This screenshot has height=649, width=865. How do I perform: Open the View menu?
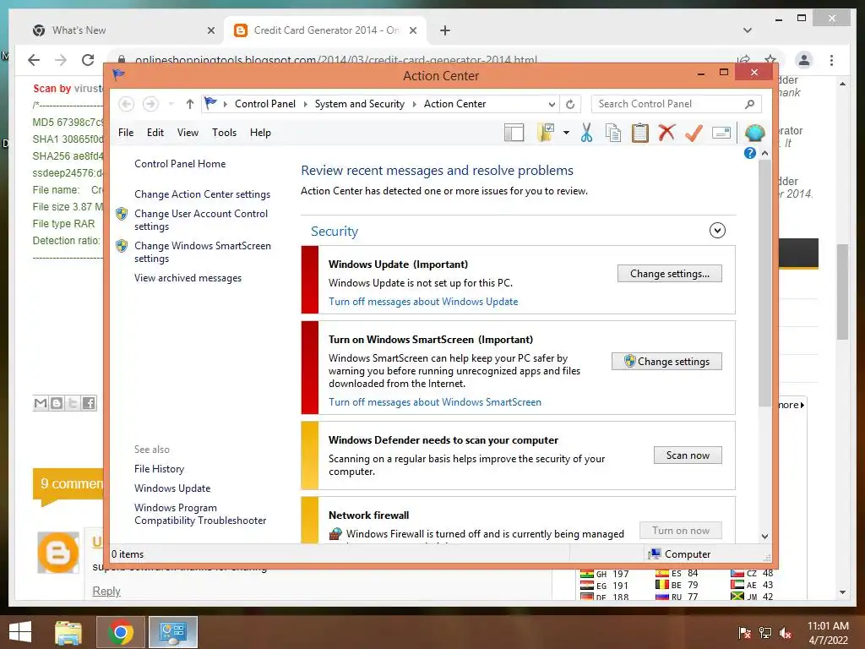(x=188, y=133)
